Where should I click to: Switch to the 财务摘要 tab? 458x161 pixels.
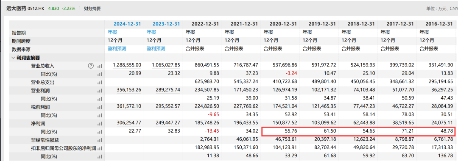92,9
